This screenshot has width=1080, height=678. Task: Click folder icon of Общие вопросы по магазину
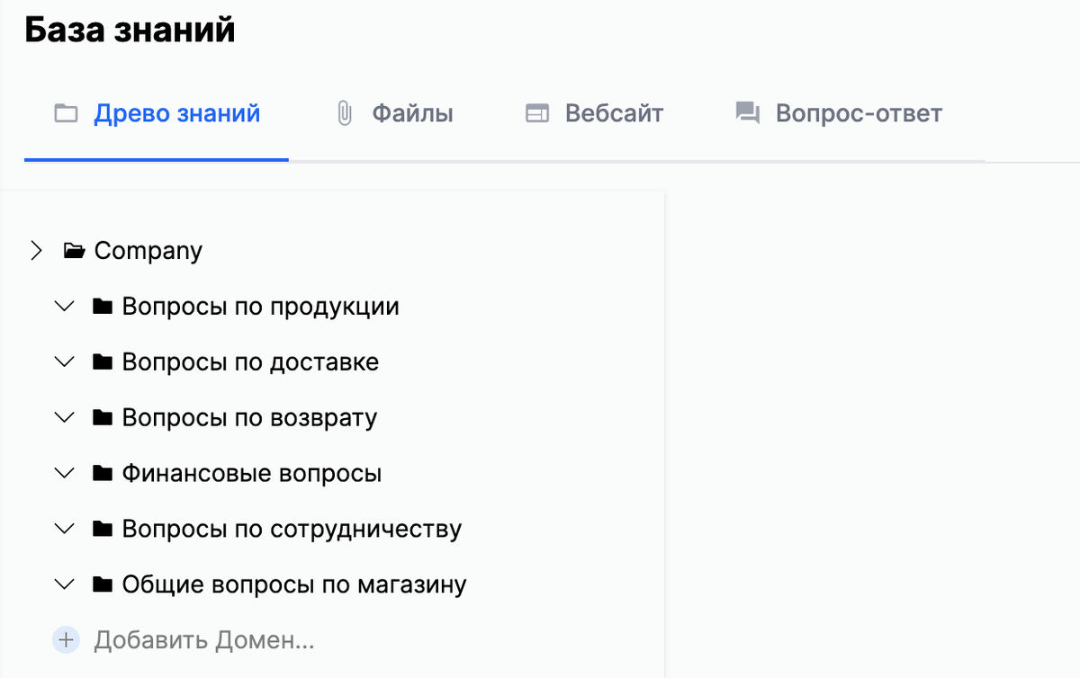tap(103, 584)
